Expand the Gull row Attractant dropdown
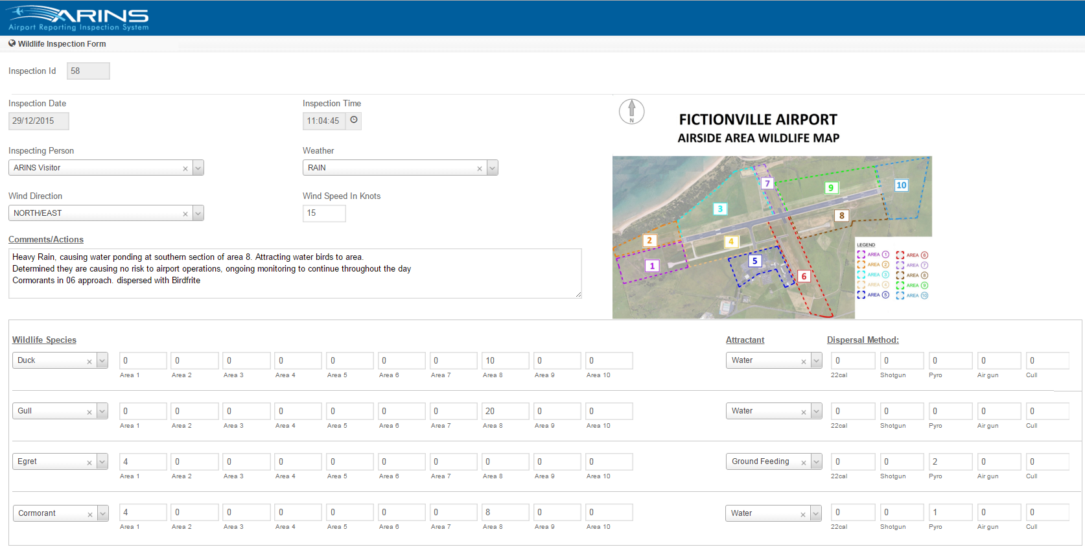 817,412
